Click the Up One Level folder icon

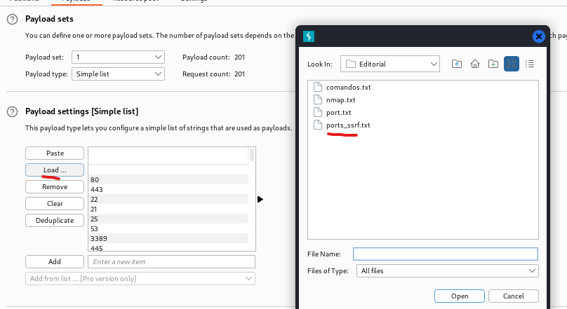pos(457,64)
